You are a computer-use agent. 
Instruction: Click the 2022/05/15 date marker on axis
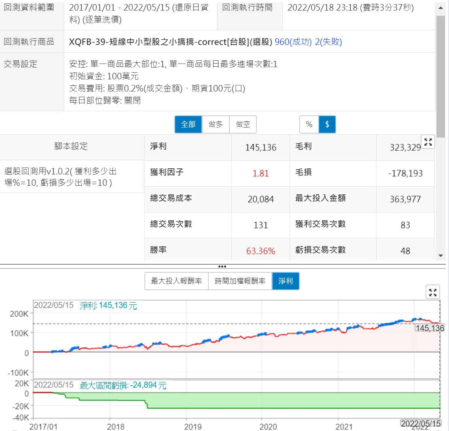point(420,423)
